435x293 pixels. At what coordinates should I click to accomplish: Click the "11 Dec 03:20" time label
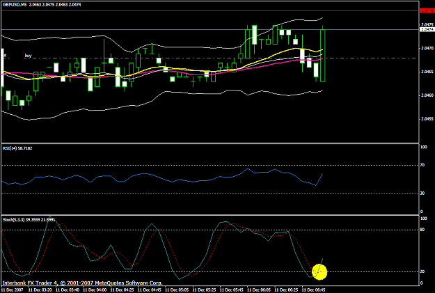40,290
